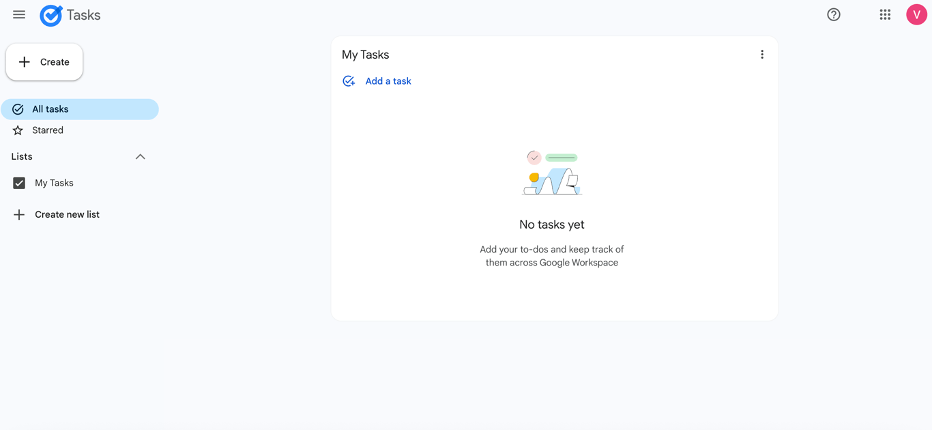This screenshot has height=430, width=932.
Task: Click the Starred star icon
Action: (x=18, y=130)
